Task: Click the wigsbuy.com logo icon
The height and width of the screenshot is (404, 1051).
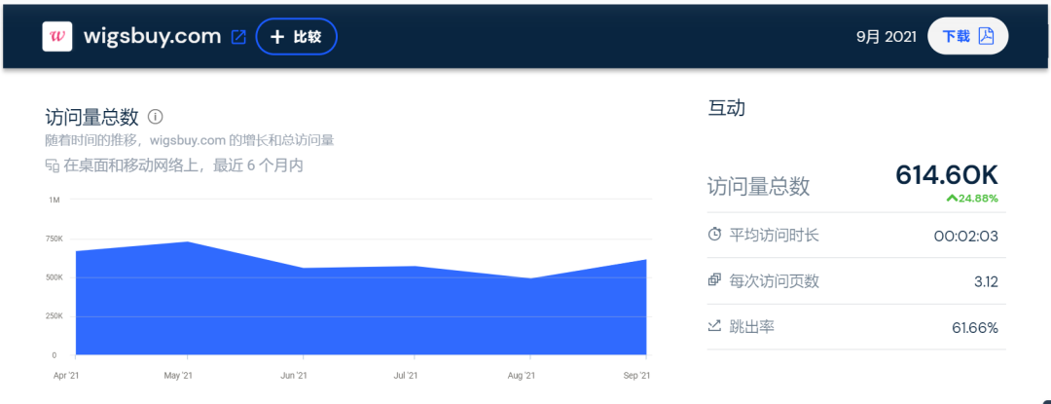Action: point(57,37)
